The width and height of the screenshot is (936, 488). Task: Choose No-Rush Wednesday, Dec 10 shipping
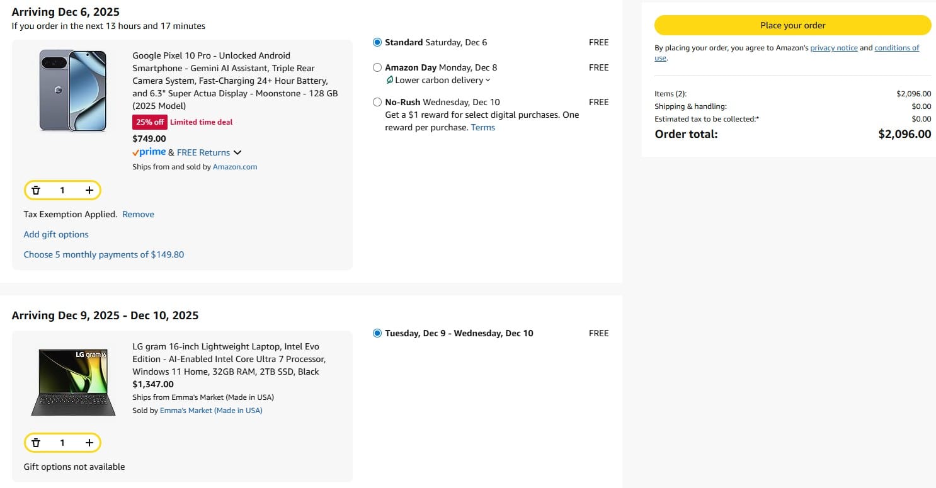[x=377, y=102]
